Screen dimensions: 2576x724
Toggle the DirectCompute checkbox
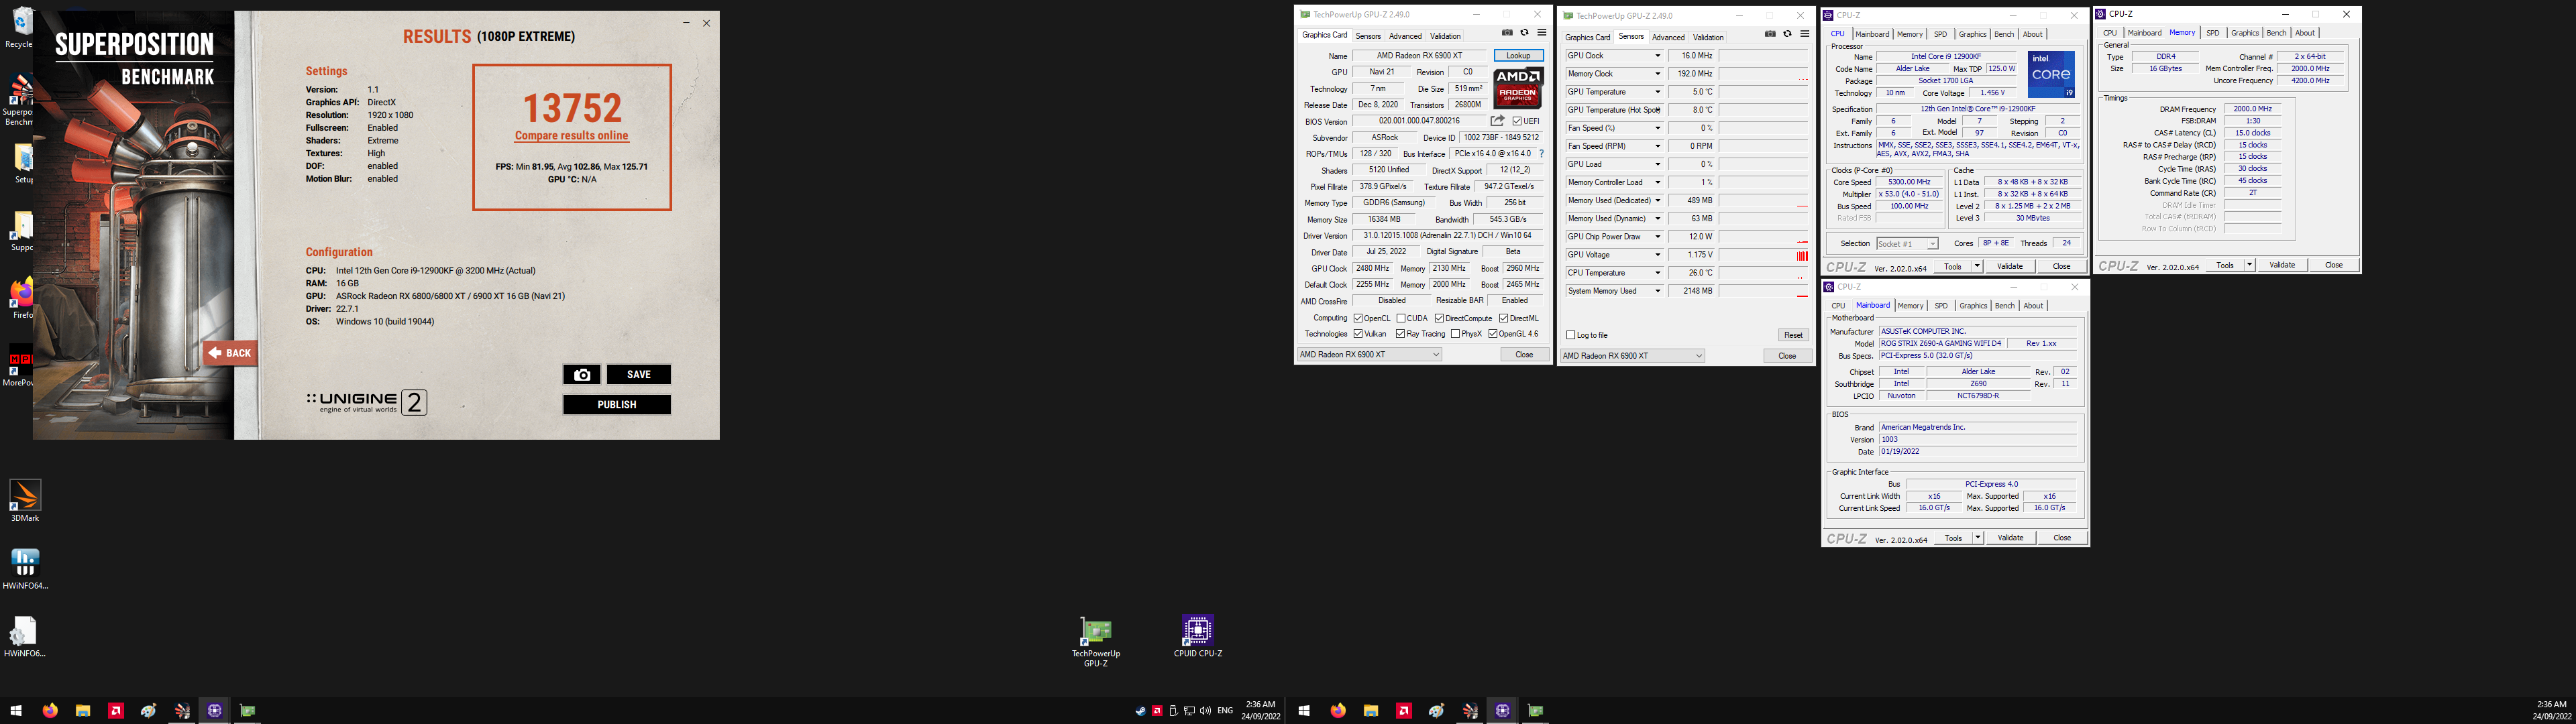point(1439,318)
